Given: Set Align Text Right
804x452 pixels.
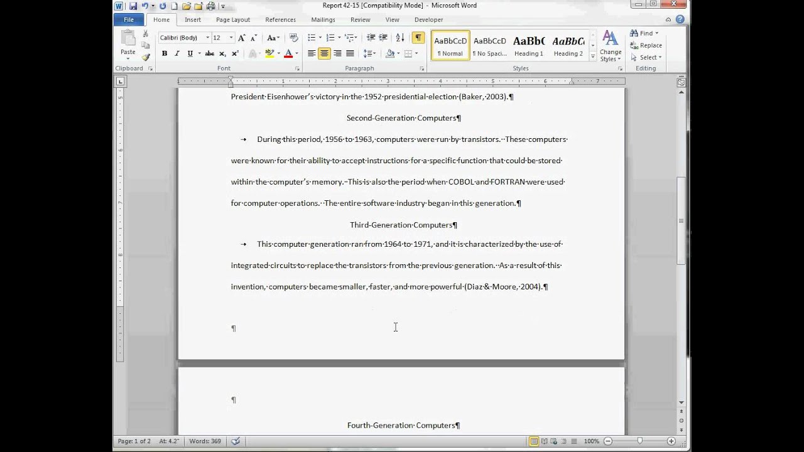Looking at the screenshot, I should coord(337,53).
